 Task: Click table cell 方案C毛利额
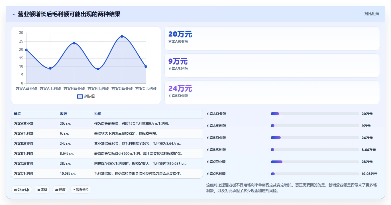[x=24, y=173]
